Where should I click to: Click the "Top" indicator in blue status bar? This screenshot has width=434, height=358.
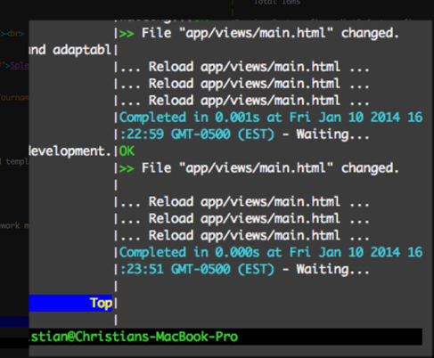coord(101,303)
